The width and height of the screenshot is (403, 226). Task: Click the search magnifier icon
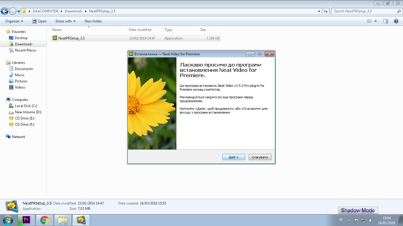[399, 11]
